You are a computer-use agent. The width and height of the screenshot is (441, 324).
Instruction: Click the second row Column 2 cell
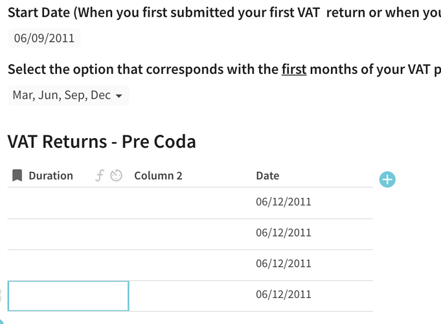189,233
